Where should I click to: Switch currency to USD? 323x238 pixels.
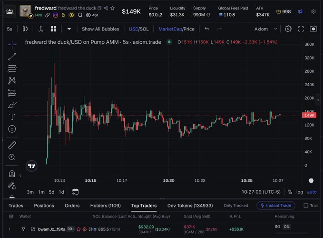134,29
